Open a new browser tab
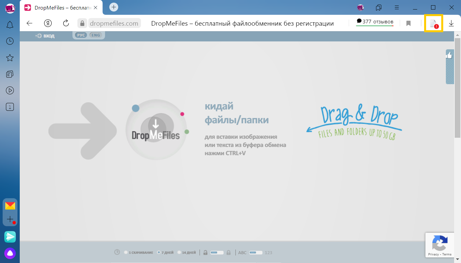 pos(114,7)
